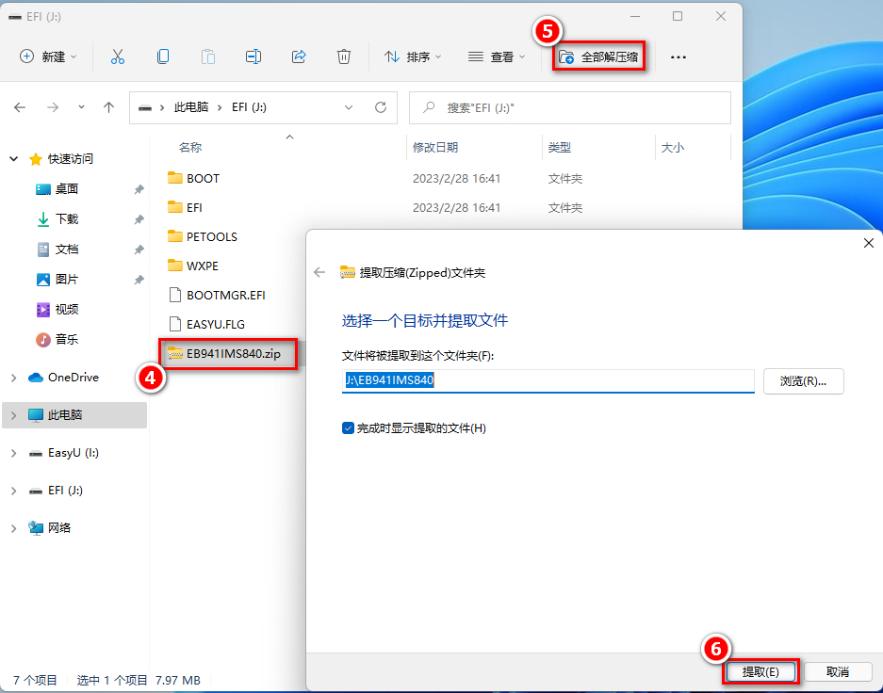Screen dimensions: 883x693
Task: Click the 浏览(R)... browse button
Action: 803,380
